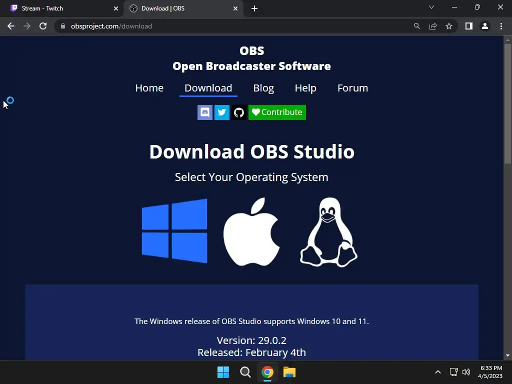Open the Download nav item

[208, 88]
